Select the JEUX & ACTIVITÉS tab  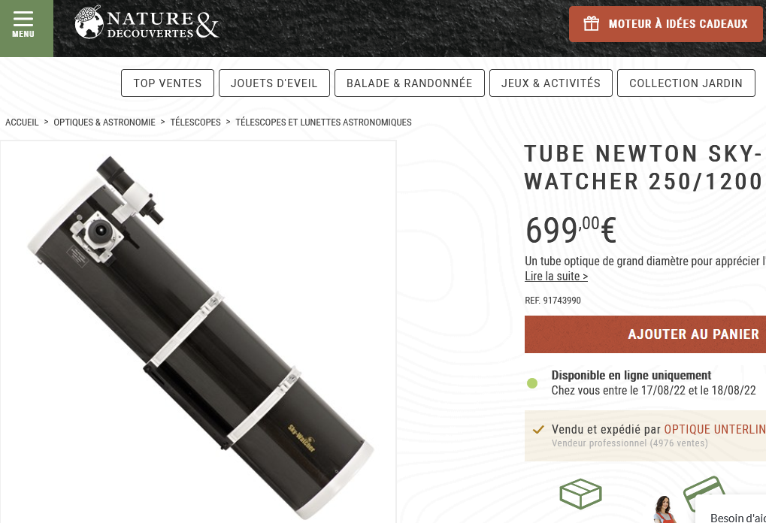(x=550, y=83)
